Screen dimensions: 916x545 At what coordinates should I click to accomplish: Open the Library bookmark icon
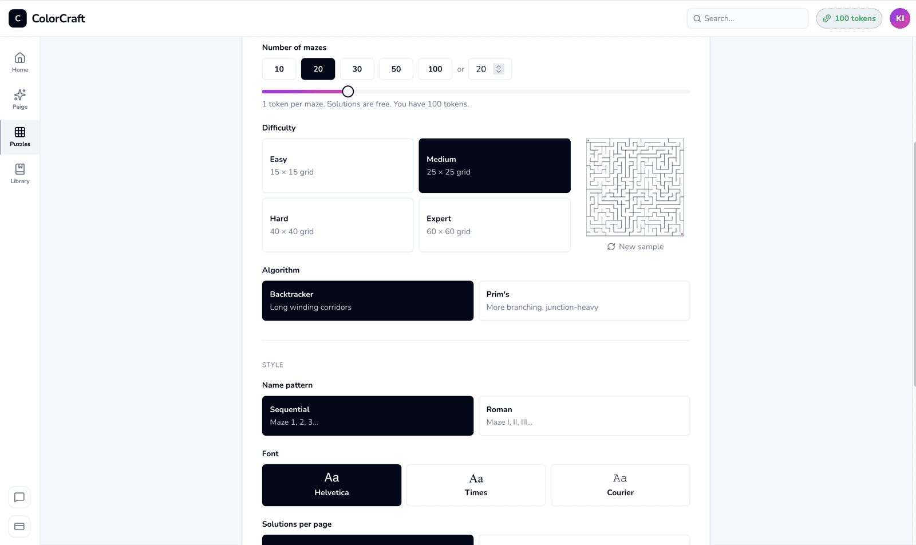[x=20, y=169]
